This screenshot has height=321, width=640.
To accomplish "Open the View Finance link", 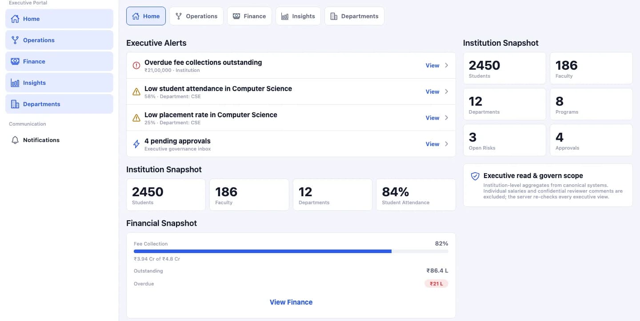I will (x=291, y=302).
